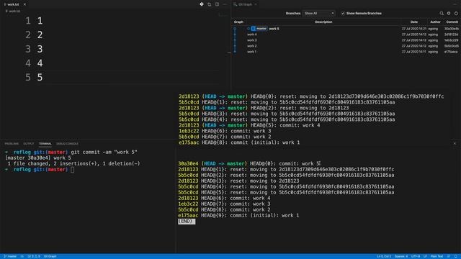Open the editor's more actions ellipsis menu
Viewport: 461px width, 259px height.
(x=225, y=4)
